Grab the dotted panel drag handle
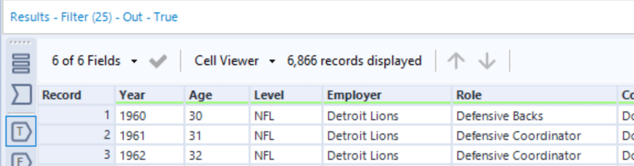 (21, 43)
